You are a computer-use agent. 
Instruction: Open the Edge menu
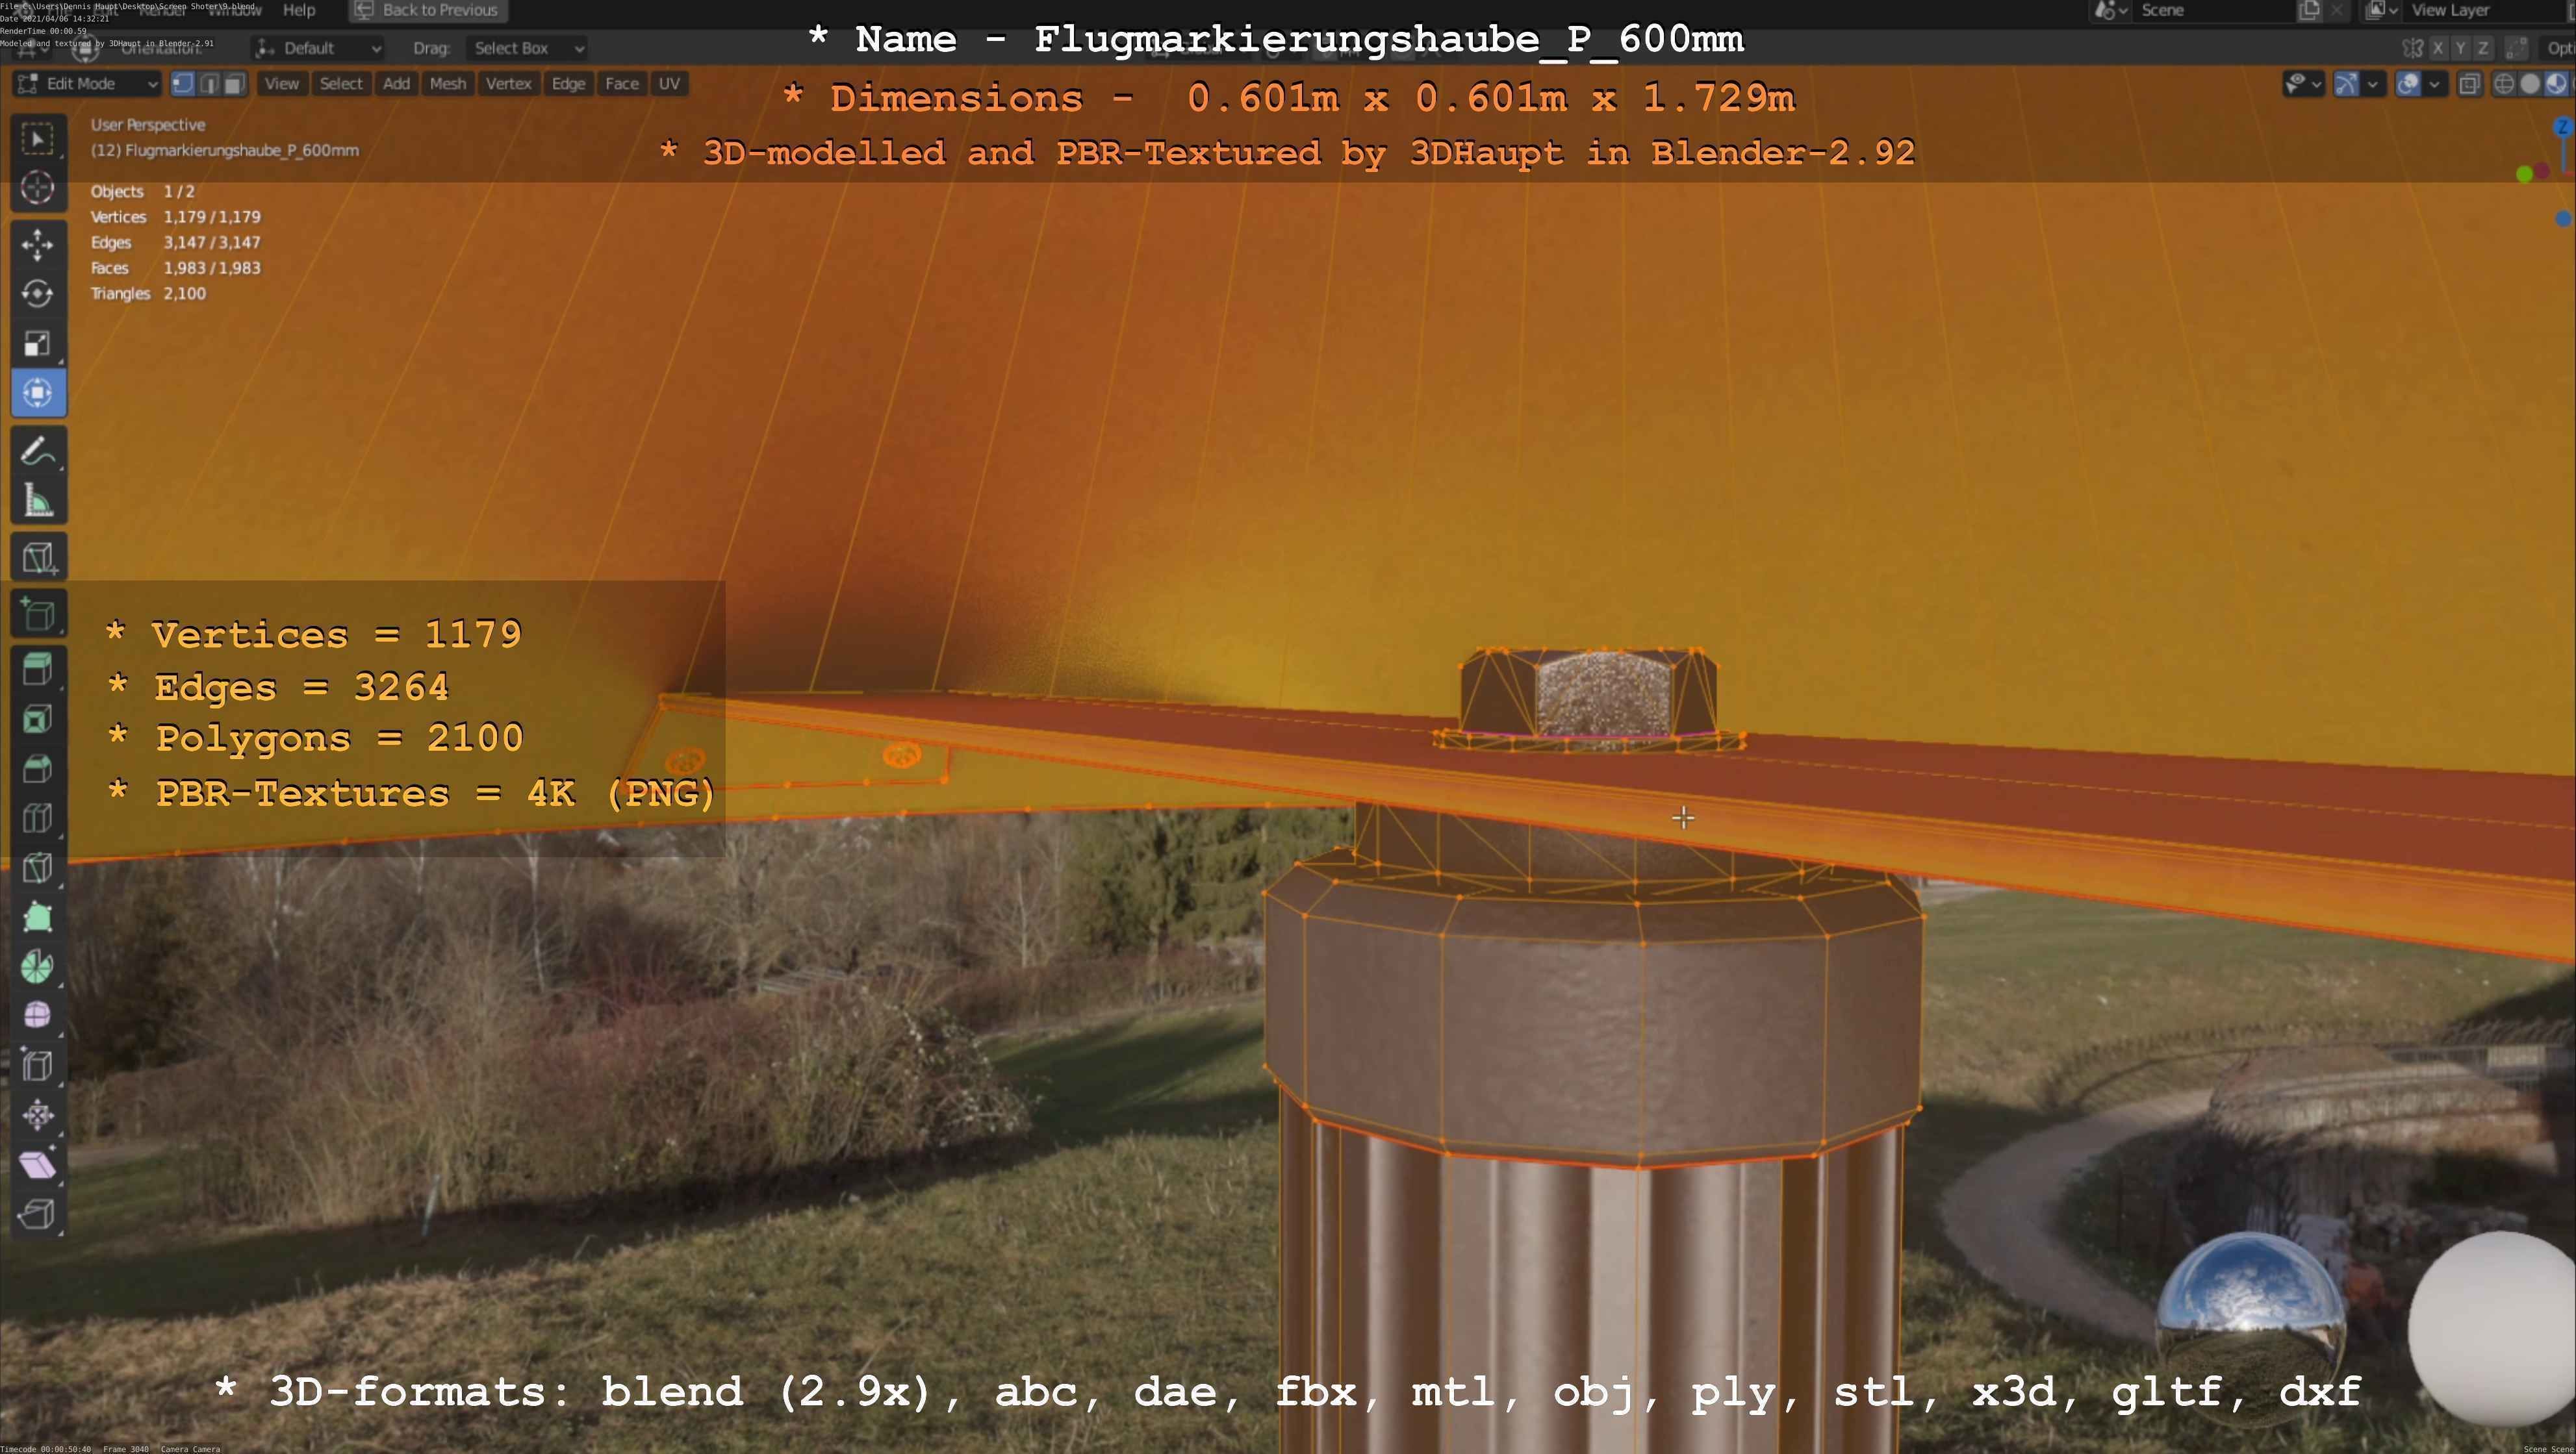(568, 84)
